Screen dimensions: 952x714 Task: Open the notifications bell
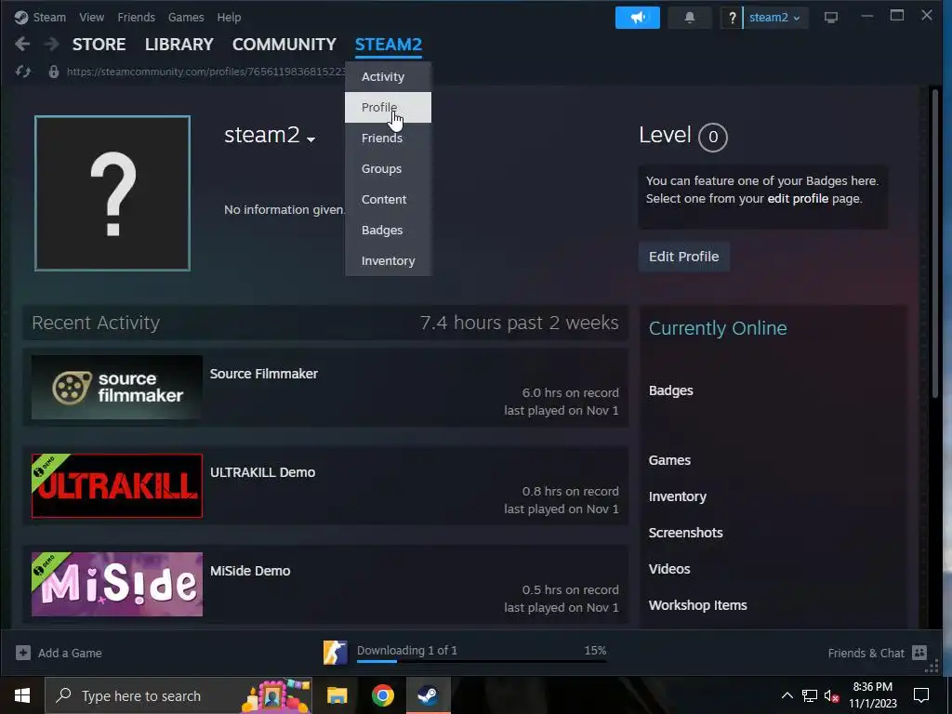click(689, 18)
